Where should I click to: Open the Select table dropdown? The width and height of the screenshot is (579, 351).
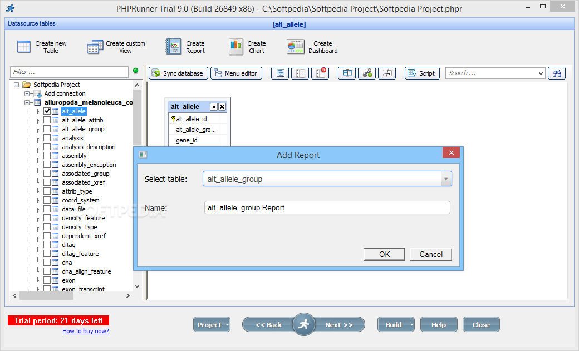[x=446, y=179]
